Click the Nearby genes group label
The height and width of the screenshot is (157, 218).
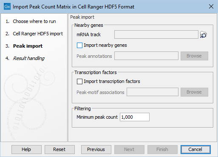tap(89, 25)
